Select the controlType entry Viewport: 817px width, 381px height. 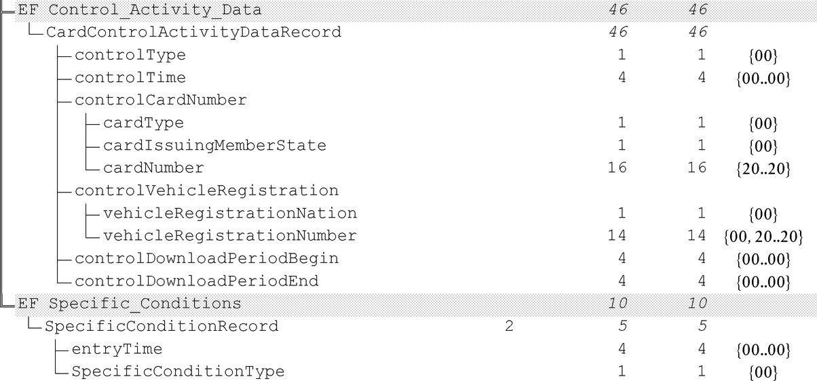(130, 55)
